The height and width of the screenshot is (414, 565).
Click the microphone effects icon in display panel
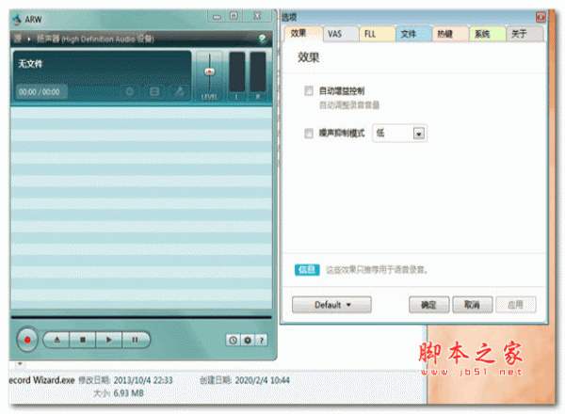(x=179, y=91)
